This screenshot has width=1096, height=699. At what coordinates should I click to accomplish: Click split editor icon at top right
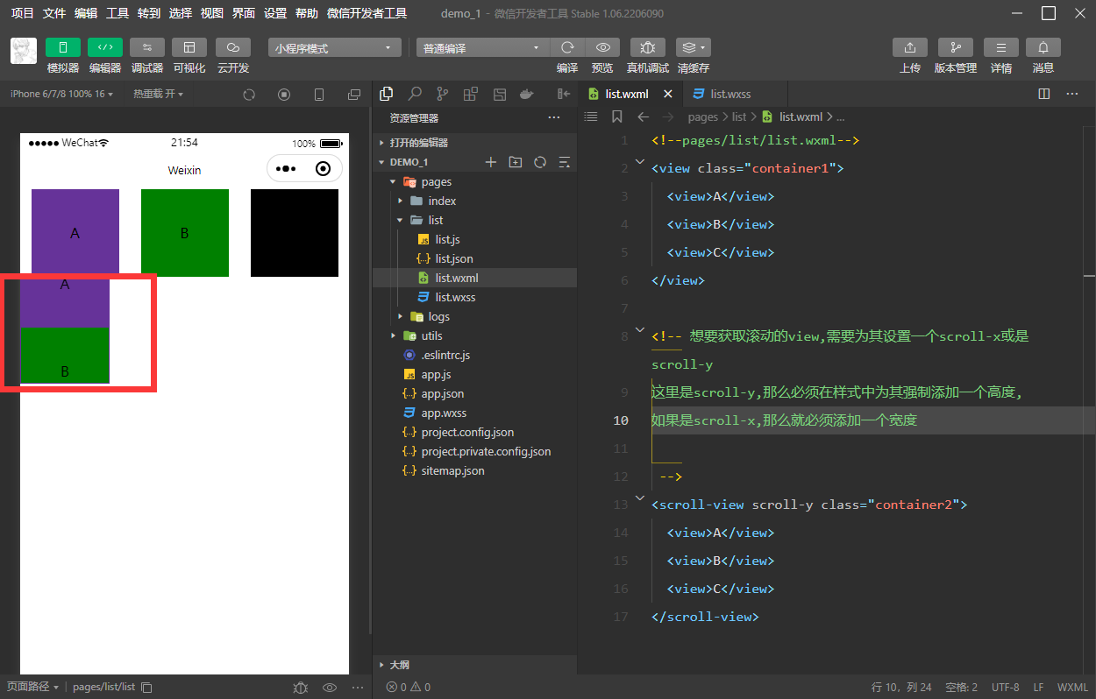click(1043, 94)
